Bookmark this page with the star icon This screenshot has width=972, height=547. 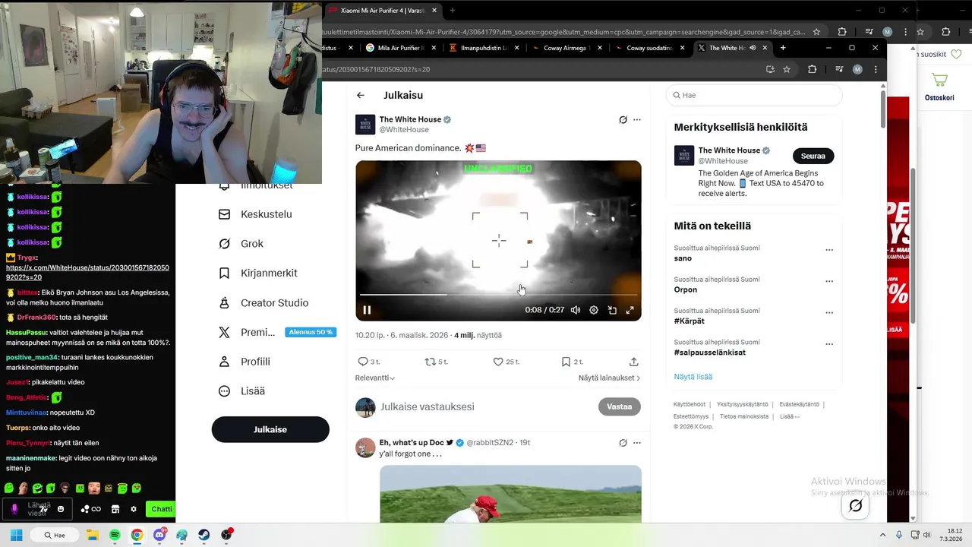tap(787, 69)
